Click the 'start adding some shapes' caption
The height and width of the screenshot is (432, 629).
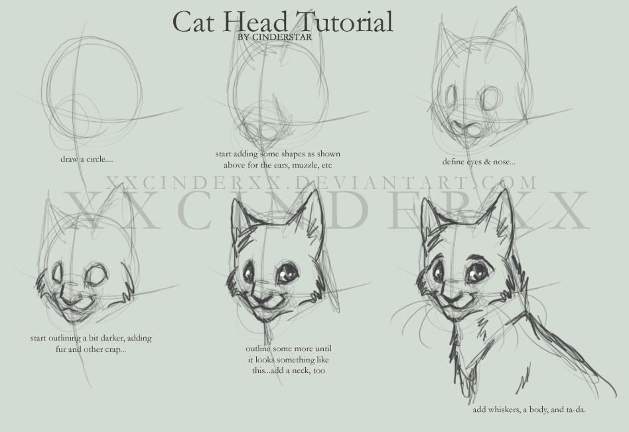(277, 159)
